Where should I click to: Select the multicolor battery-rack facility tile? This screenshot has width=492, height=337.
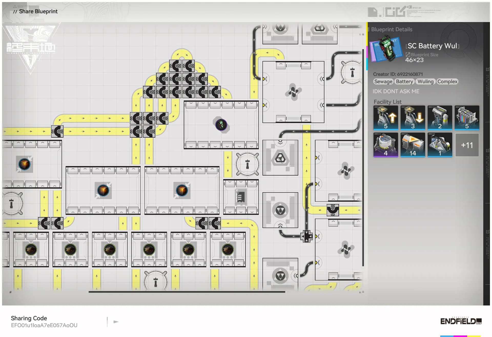click(x=467, y=118)
